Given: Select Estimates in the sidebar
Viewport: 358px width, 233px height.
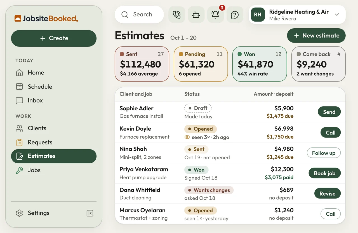Looking at the screenshot, I should (54, 156).
